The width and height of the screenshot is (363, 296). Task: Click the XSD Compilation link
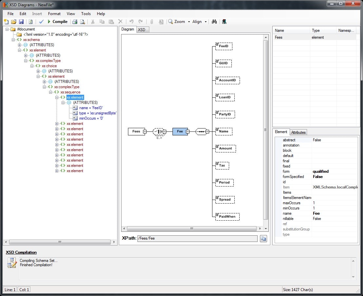(21, 252)
